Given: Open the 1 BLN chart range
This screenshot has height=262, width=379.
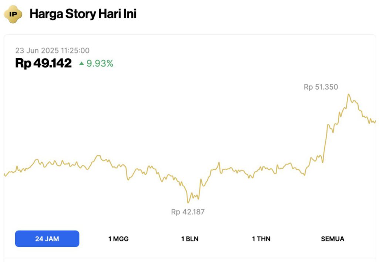Looking at the screenshot, I should pos(190,239).
